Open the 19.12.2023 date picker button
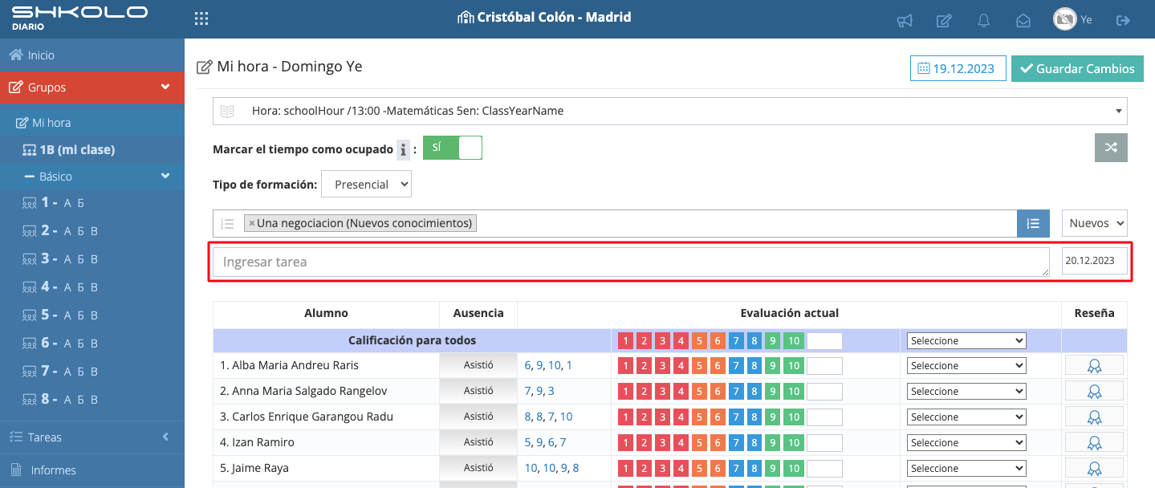The image size is (1155, 488). pos(958,69)
